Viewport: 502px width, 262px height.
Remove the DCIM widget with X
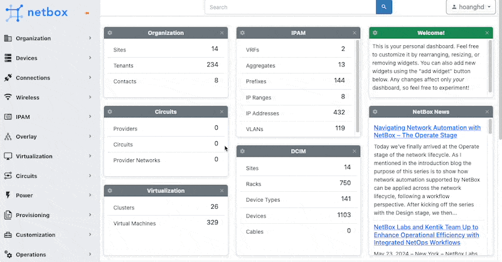pyautogui.click(x=355, y=151)
